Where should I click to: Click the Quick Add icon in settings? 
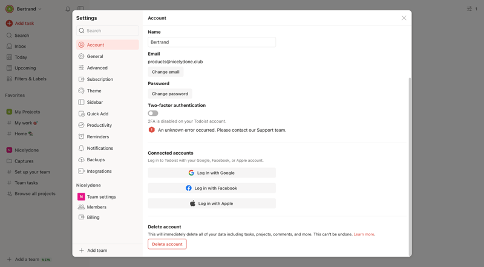point(81,114)
